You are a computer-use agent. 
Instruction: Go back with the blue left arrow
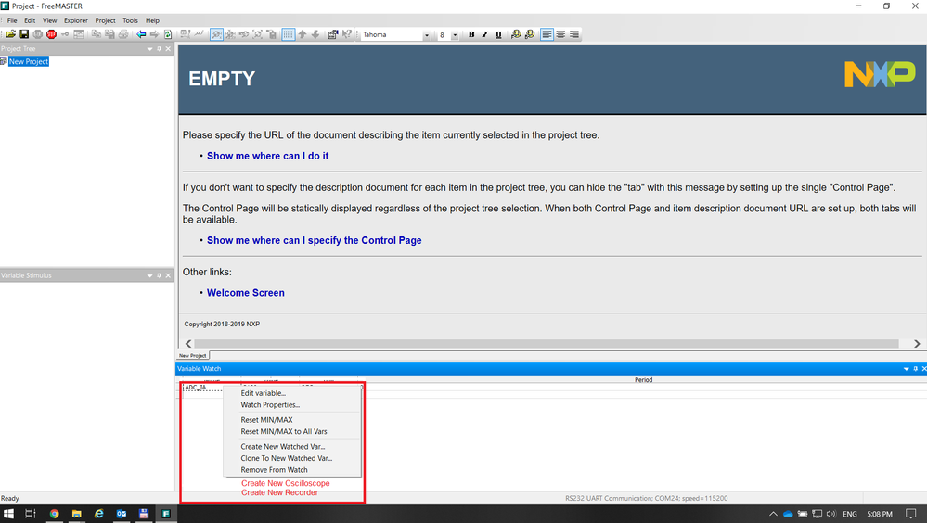(141, 34)
